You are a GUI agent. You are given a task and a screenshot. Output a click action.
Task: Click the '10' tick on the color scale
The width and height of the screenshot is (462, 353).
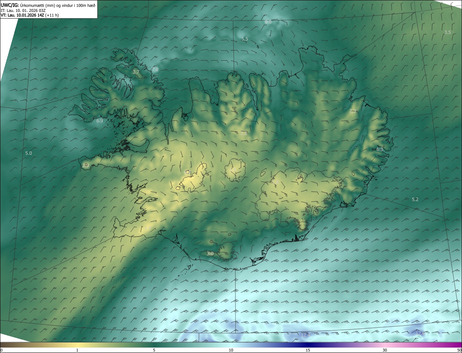(x=231, y=350)
